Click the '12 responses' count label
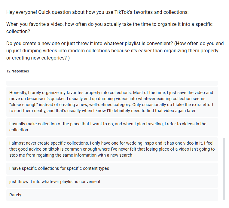Screen dimensions: 229x208 [x=17, y=71]
